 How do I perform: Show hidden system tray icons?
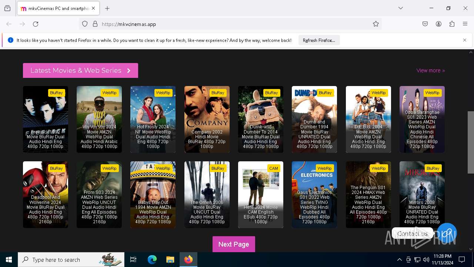pos(399,260)
